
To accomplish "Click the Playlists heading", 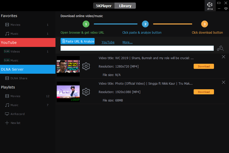I will tap(8, 87).
